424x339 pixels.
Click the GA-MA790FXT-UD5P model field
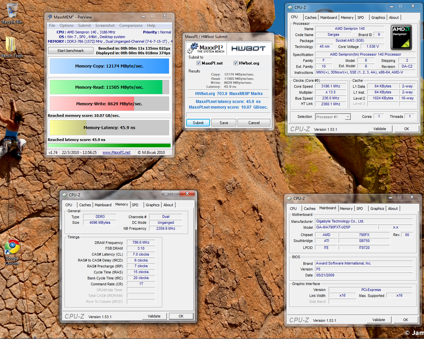[x=346, y=227]
